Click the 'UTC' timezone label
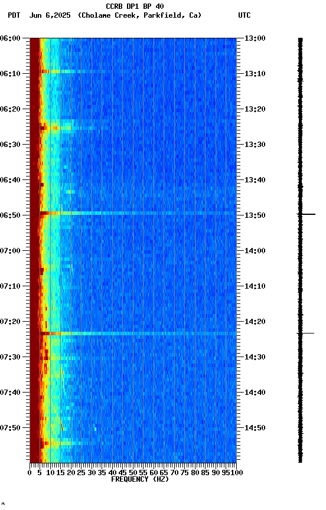Image resolution: width=326 pixels, height=510 pixels. click(244, 15)
